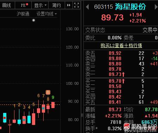Click 涨幅 value +2.21% in details
This screenshot has width=158, height=133.
(113, 116)
